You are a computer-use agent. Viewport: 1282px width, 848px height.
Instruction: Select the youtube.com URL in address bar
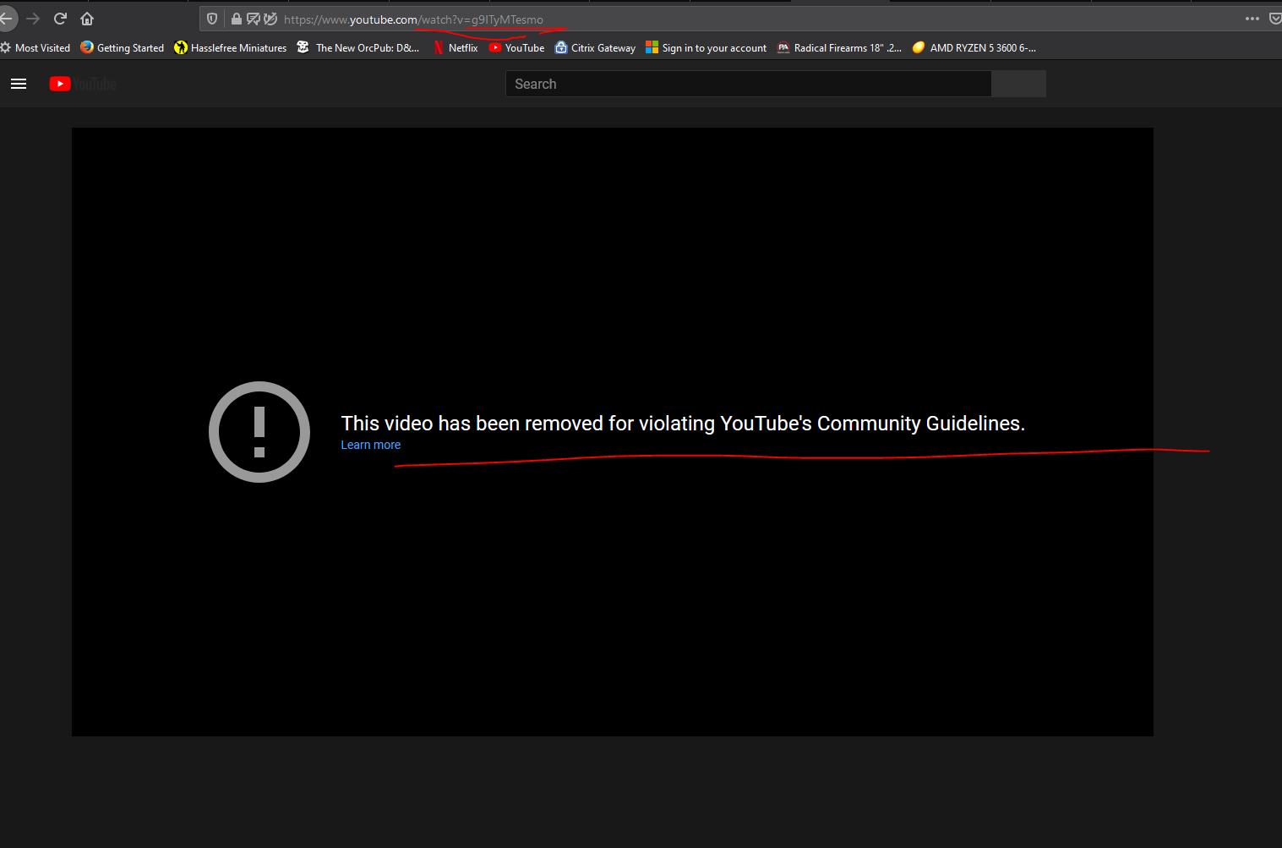pos(413,19)
